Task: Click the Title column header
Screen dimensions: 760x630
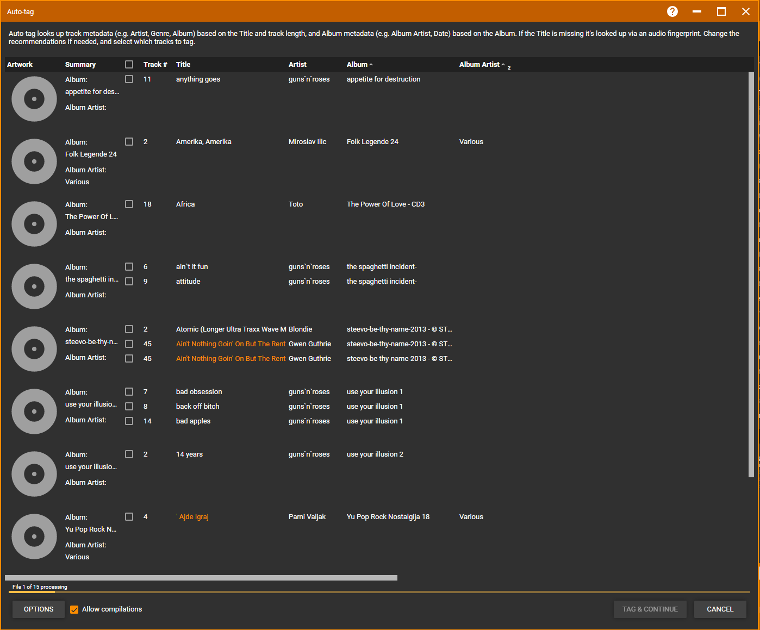Action: 183,64
